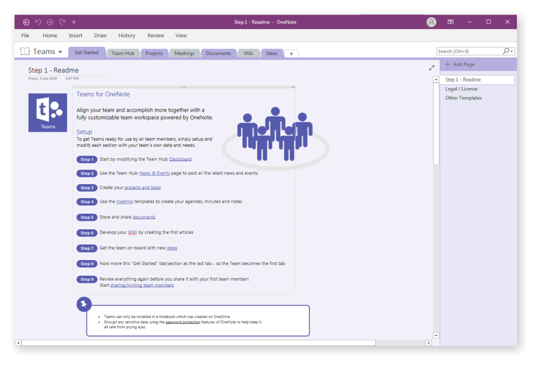This screenshot has width=537, height=366.
Task: Click the Step 1 badge
Action: click(x=87, y=160)
